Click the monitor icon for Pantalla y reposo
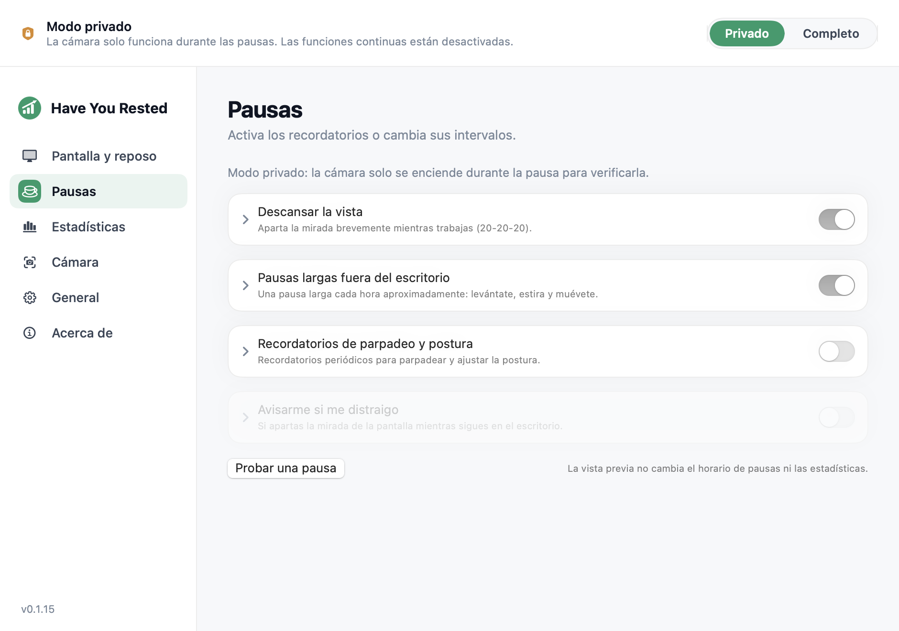Viewport: 899px width, 631px height. [30, 156]
